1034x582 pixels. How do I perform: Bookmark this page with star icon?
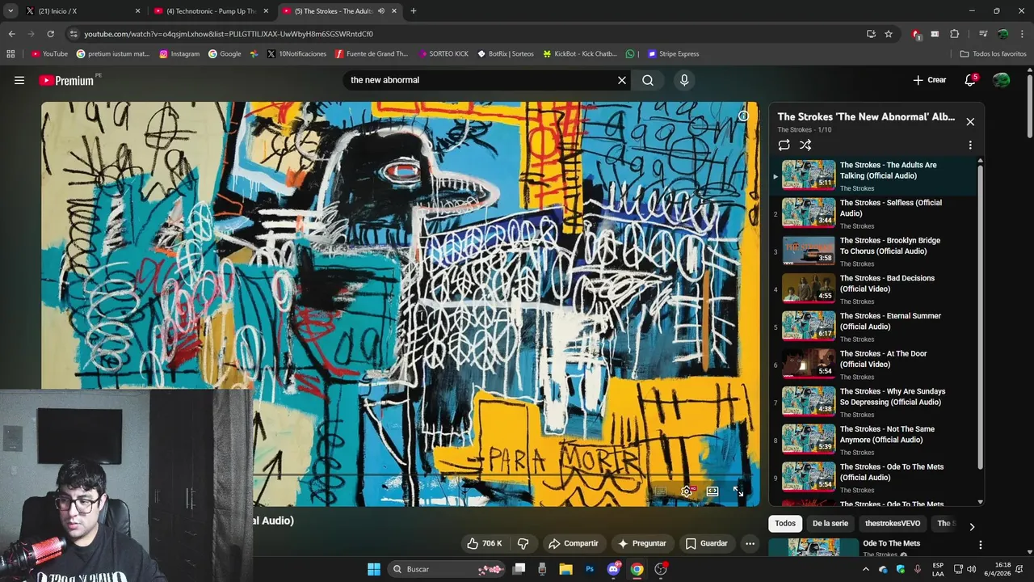pyautogui.click(x=889, y=34)
